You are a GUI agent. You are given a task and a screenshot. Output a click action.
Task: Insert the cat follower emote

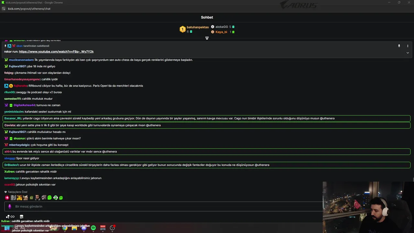tap(26, 198)
